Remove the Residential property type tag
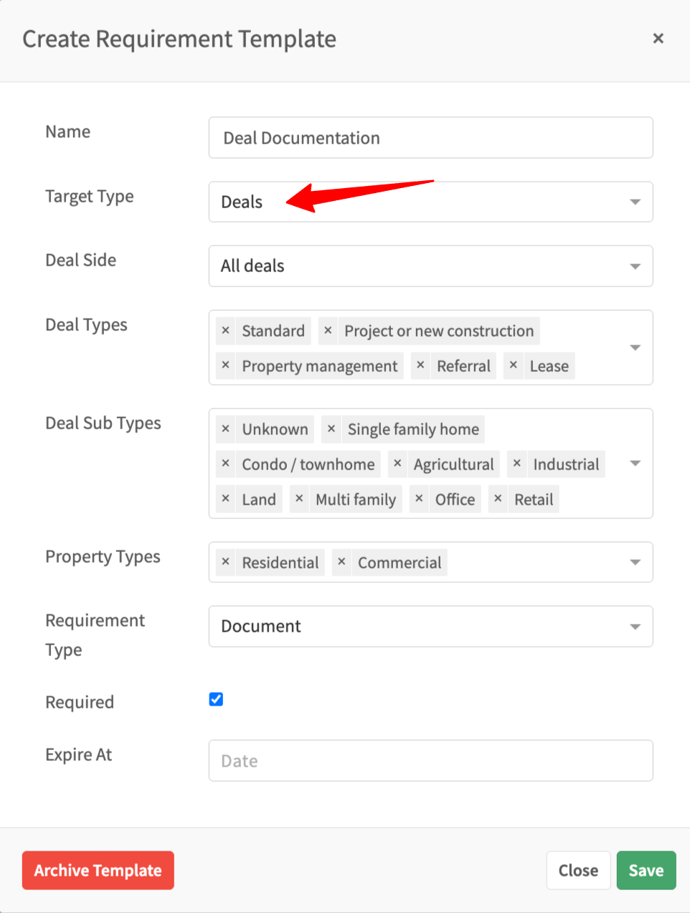The image size is (690, 913). coord(226,563)
